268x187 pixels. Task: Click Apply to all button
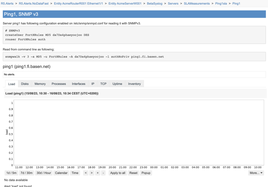tap(118, 173)
